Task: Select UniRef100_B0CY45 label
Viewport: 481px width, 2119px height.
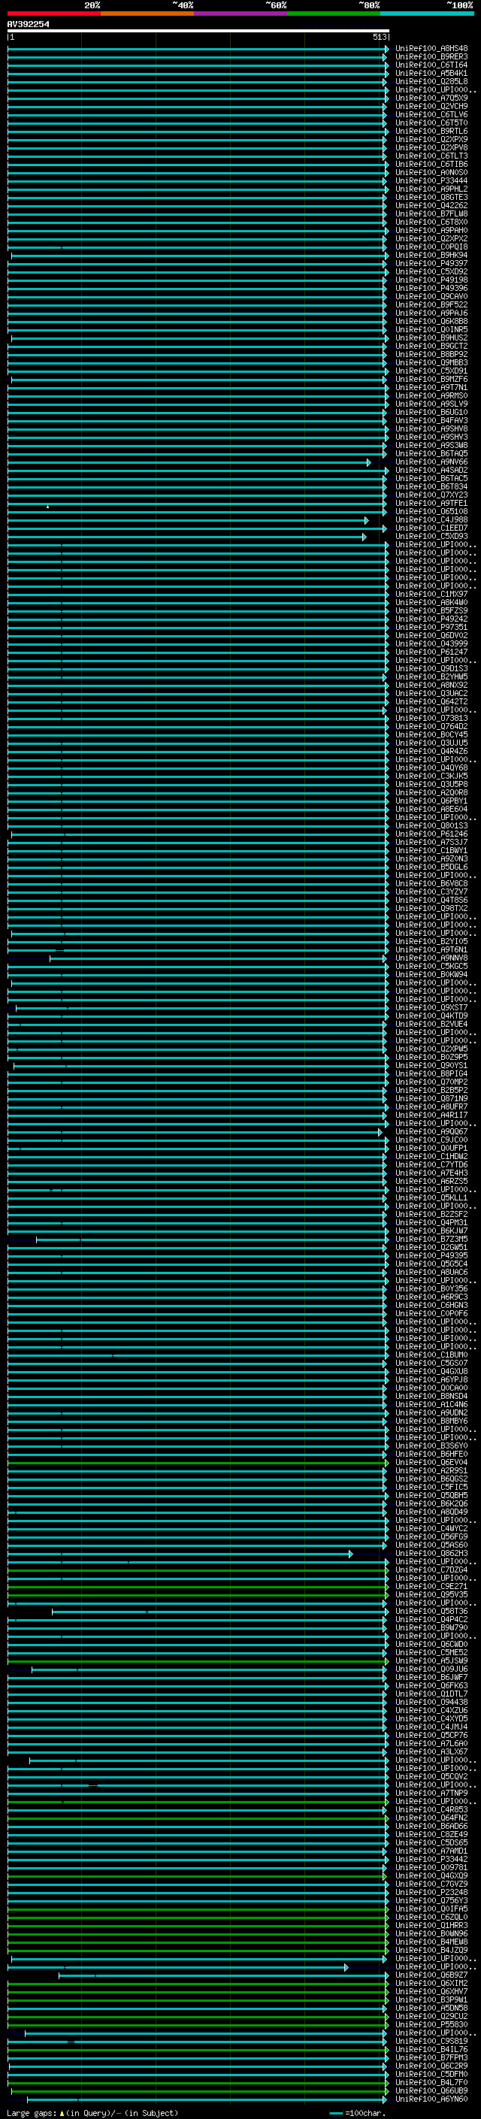Action: (431, 734)
